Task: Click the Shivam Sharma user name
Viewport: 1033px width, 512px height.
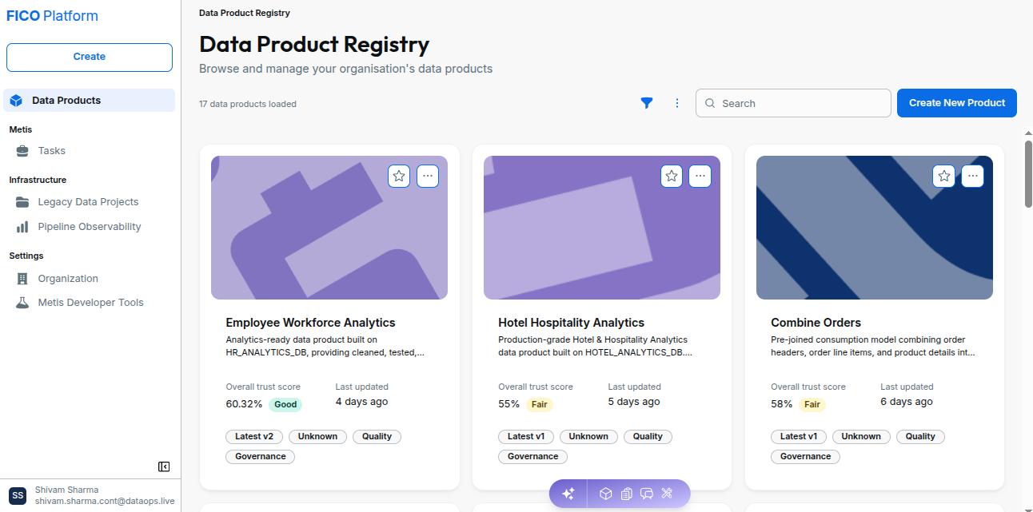Action: pos(67,490)
